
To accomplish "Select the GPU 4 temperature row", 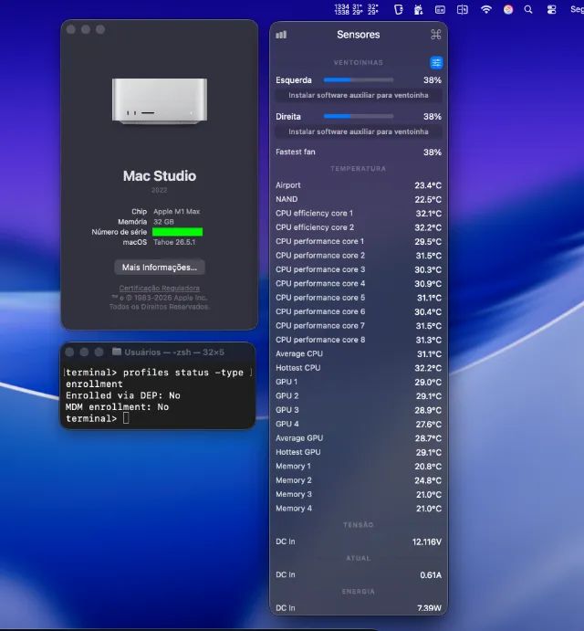I will coord(359,424).
